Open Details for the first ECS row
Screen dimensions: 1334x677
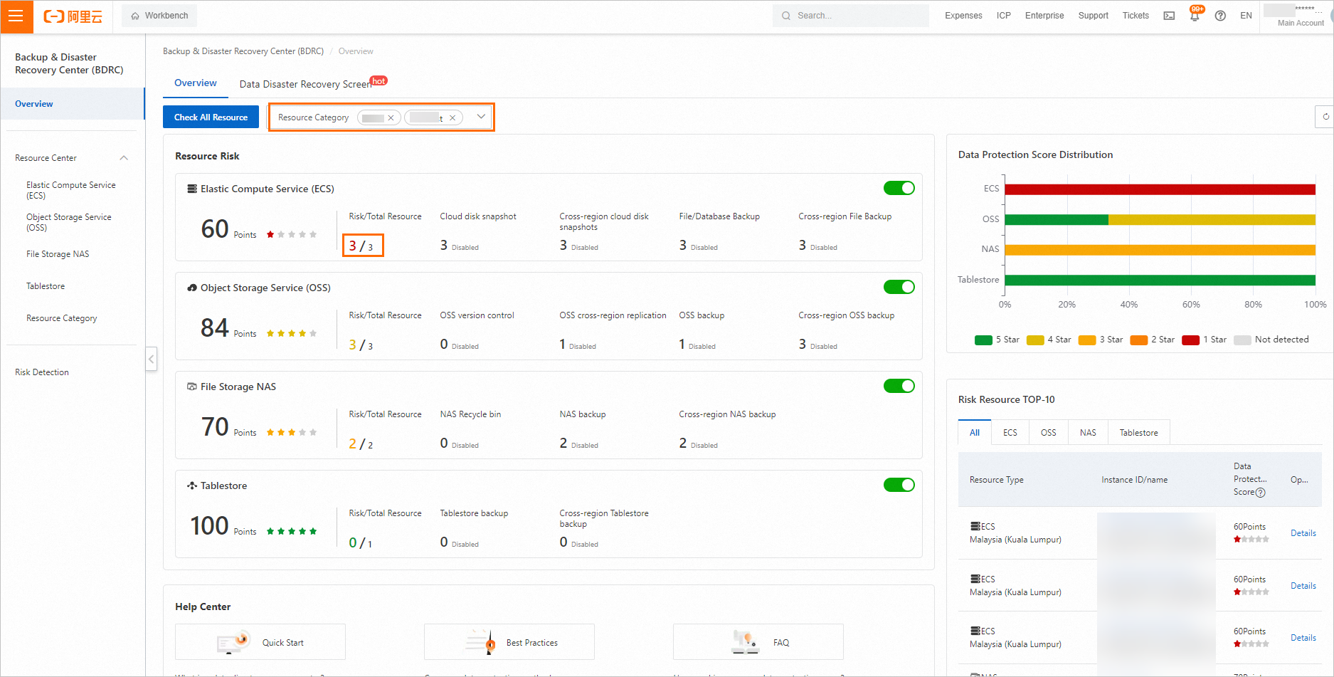[x=1303, y=533]
